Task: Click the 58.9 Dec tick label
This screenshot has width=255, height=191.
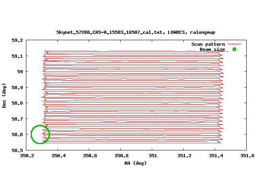Action: [x=17, y=88]
